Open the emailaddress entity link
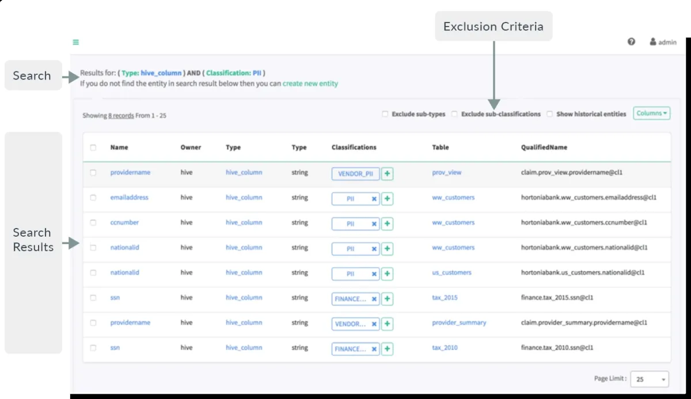 click(x=129, y=197)
